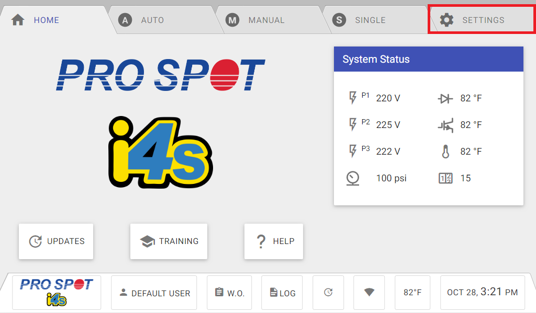This screenshot has height=313, width=536.
Task: Click the diode temperature icon
Action: 445,99
